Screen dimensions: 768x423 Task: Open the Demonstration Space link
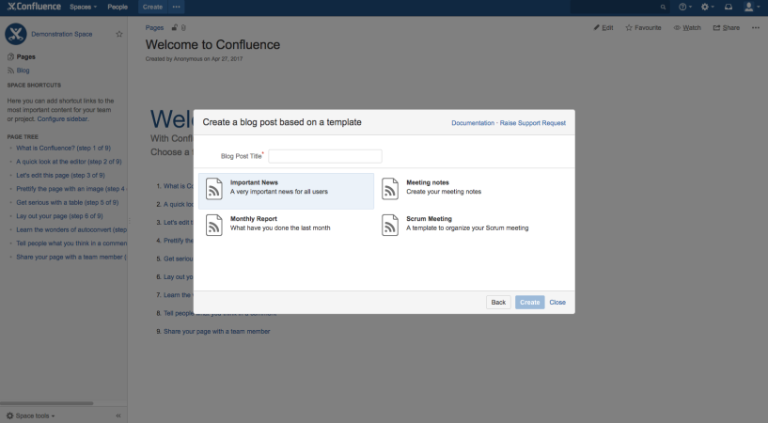click(62, 34)
